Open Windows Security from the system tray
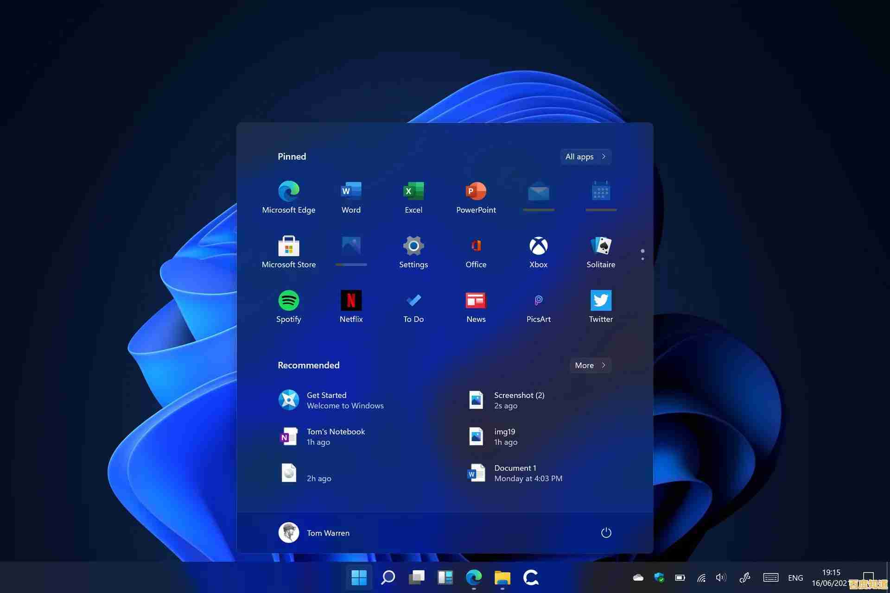Viewport: 890px width, 593px height. tap(659, 577)
